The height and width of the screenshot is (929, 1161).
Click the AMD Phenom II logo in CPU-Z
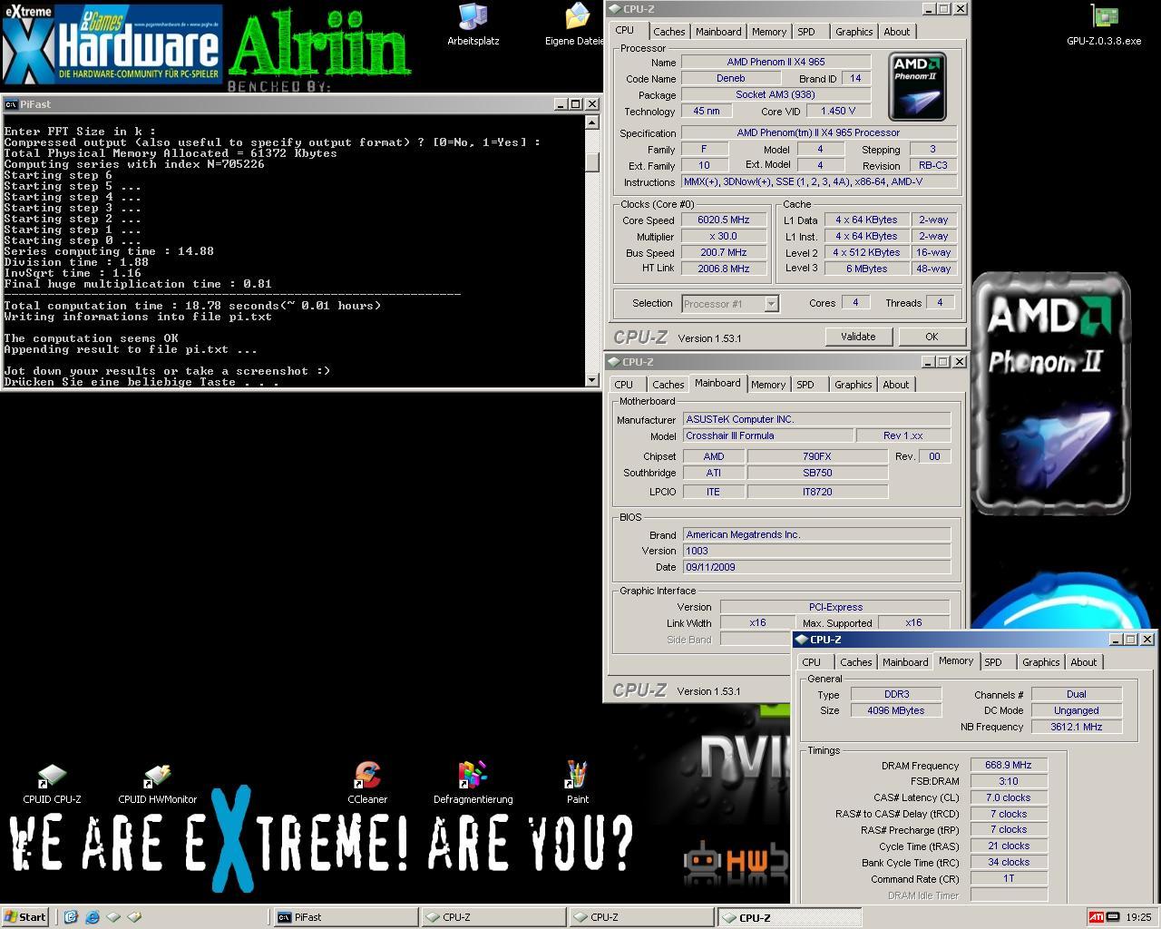click(x=917, y=86)
